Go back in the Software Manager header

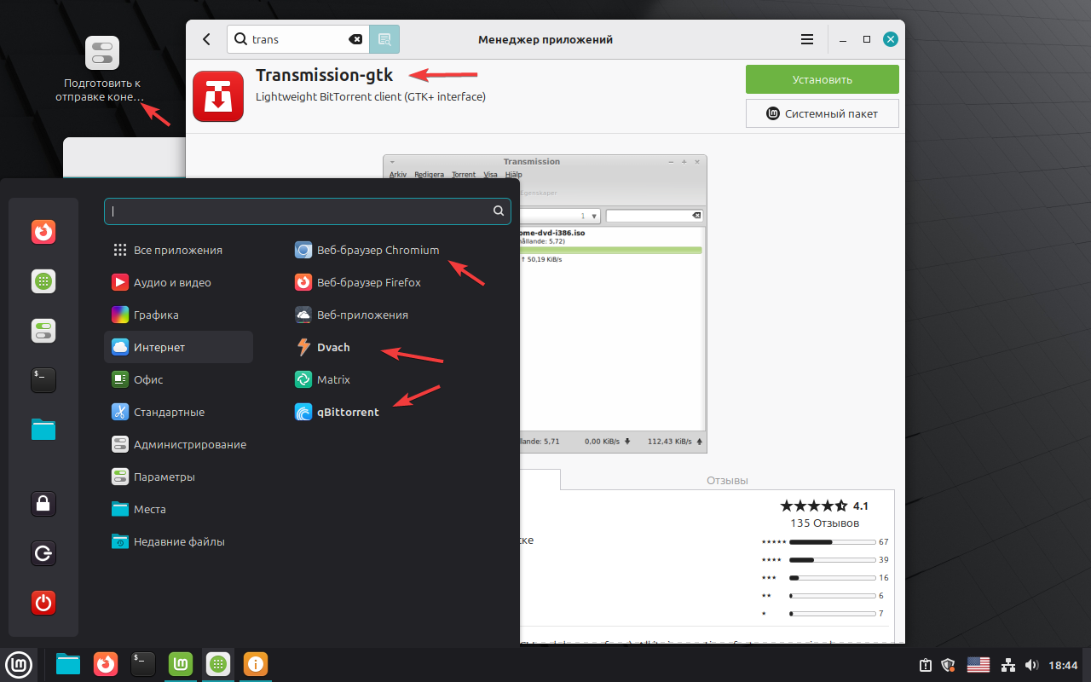point(206,39)
